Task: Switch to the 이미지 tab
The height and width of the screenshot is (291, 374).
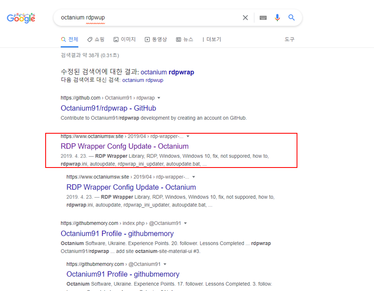Action: (125, 40)
